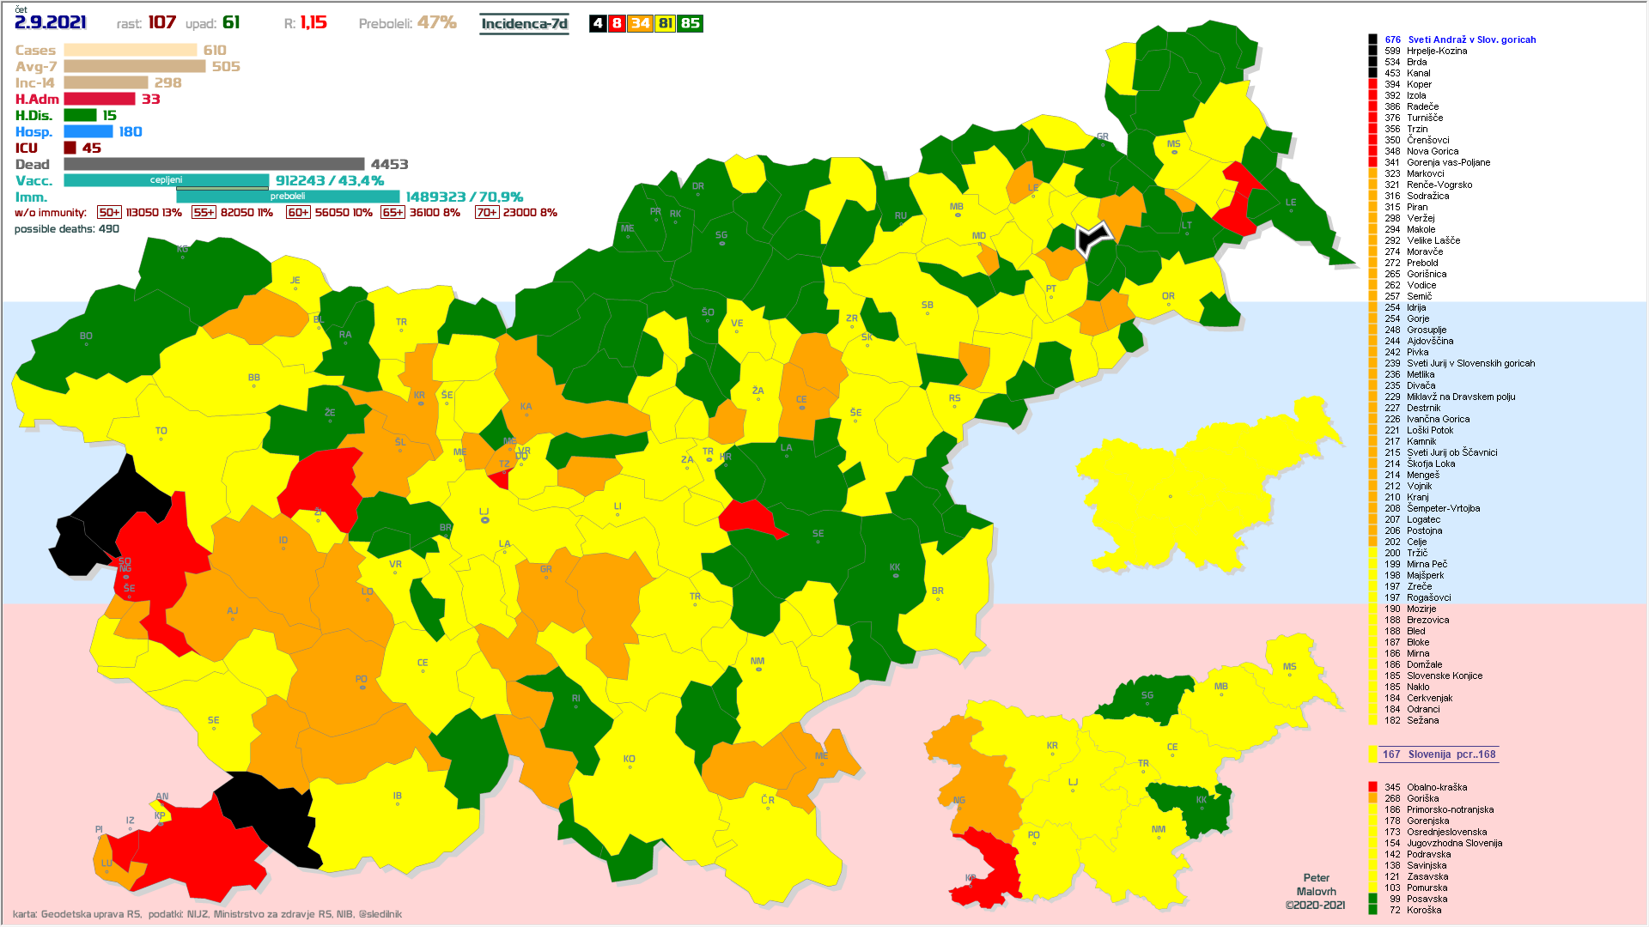Image resolution: width=1649 pixels, height=927 pixels.
Task: Select Obalno-kraška region in the region list
Action: (1436, 787)
